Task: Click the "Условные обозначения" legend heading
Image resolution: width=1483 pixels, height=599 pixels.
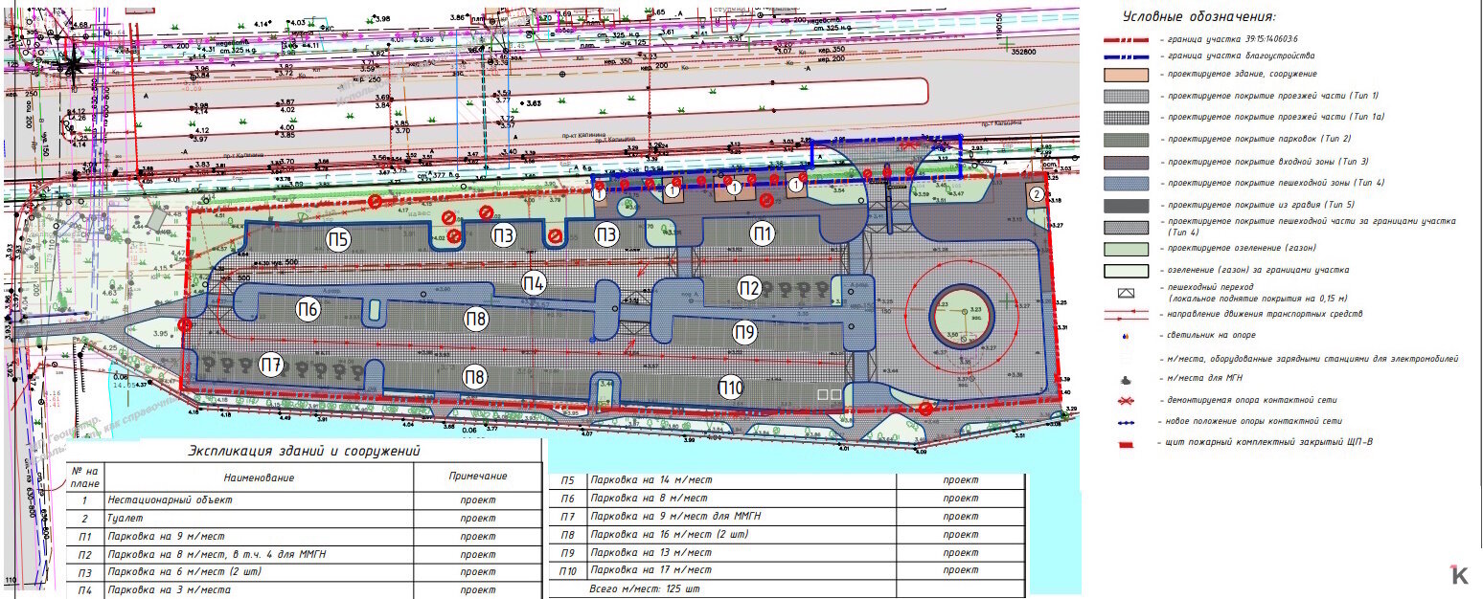Action: pyautogui.click(x=1201, y=16)
